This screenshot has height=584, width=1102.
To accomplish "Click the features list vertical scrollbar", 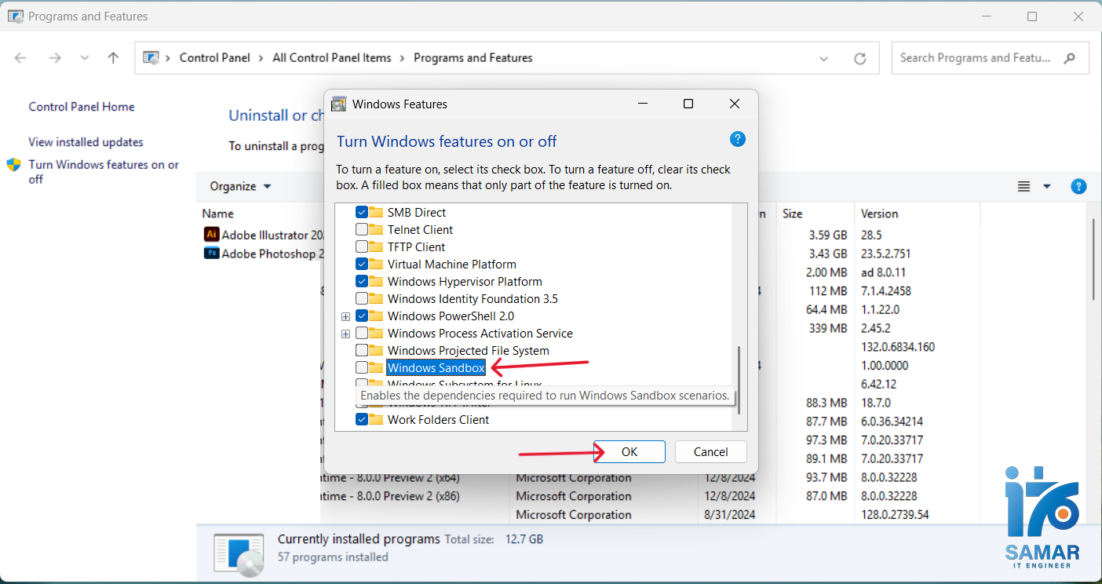I will click(739, 375).
